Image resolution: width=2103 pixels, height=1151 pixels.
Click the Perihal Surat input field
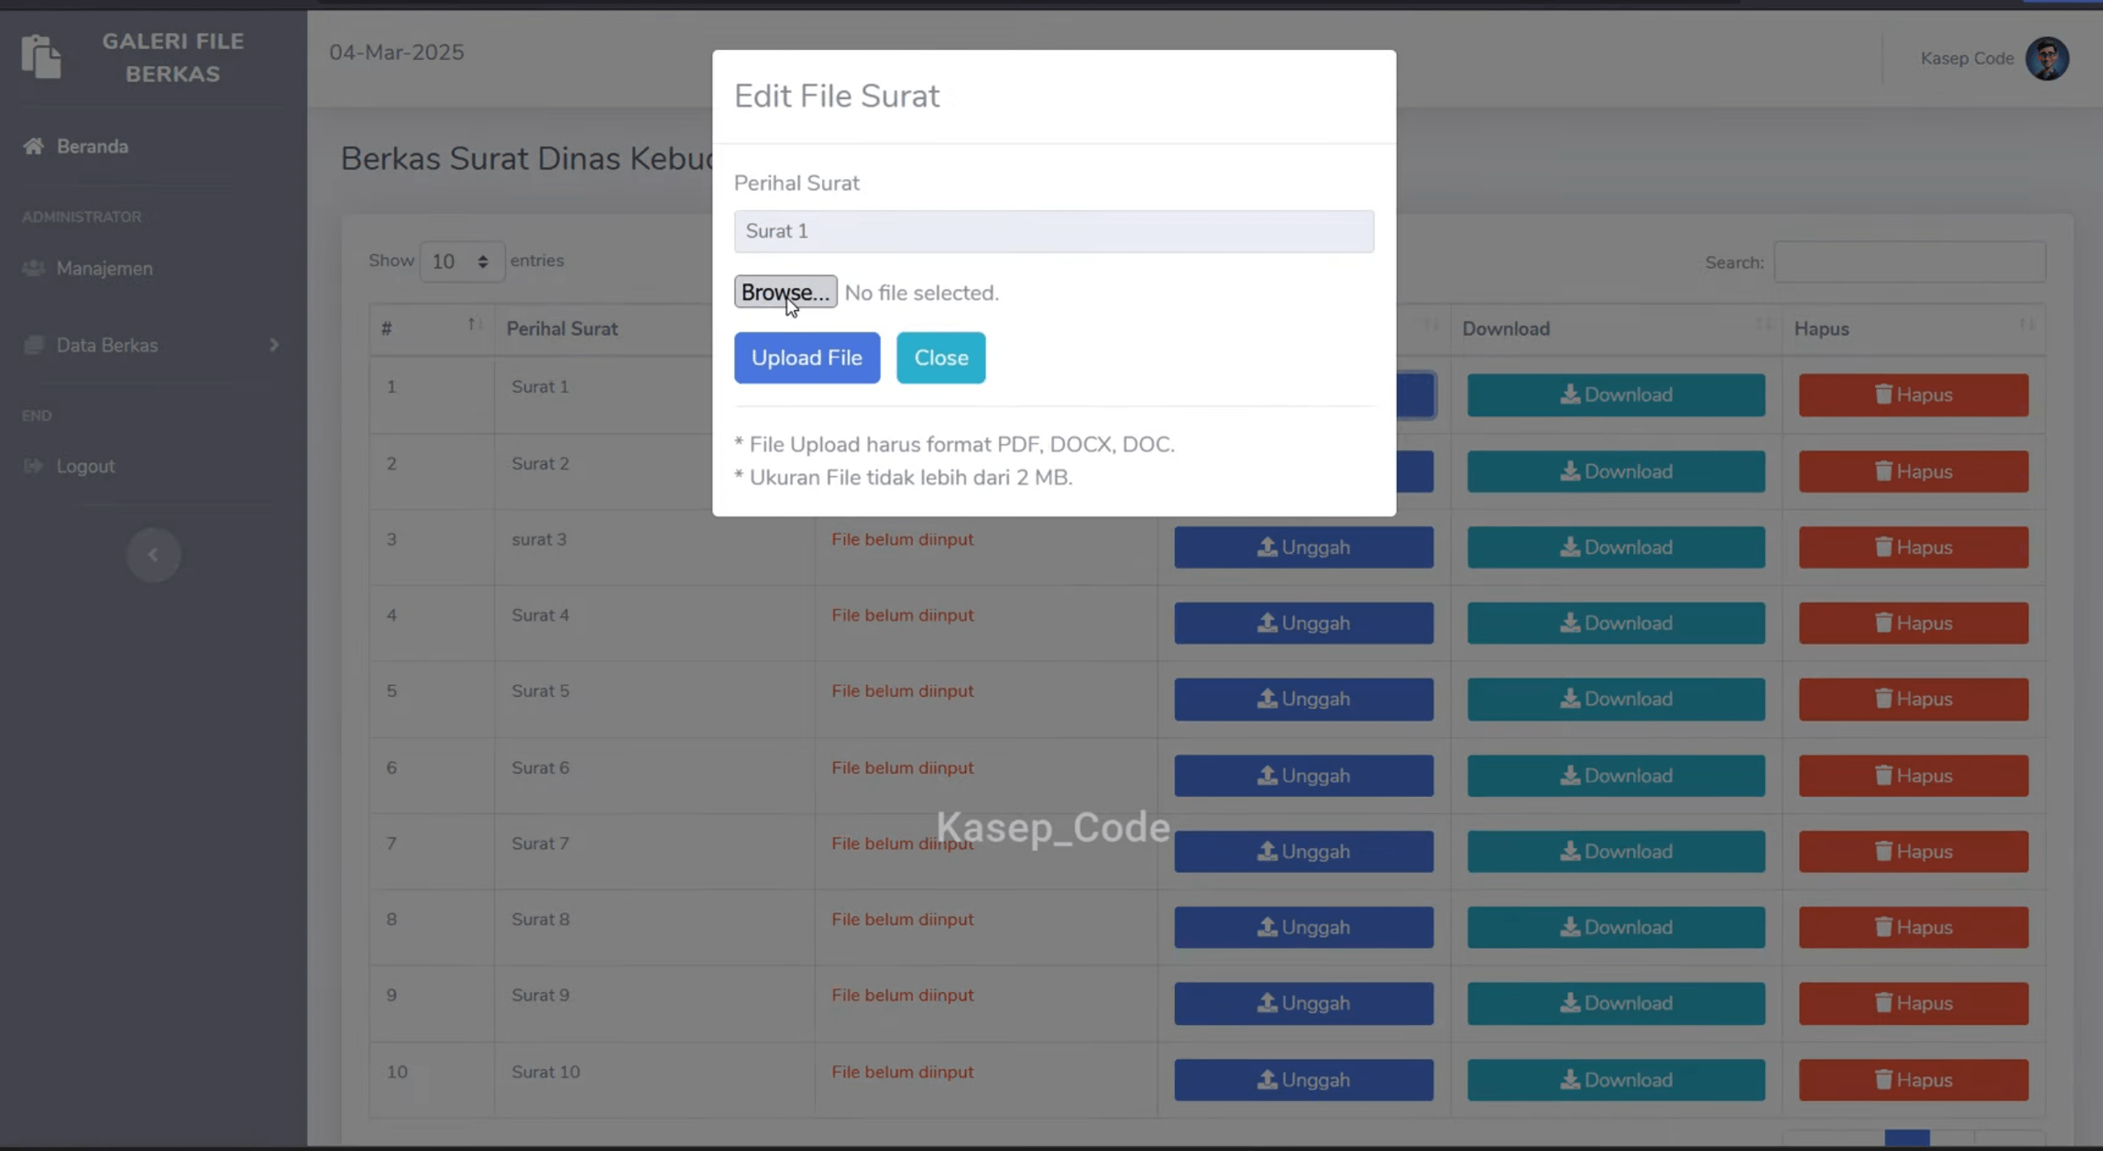pos(1053,231)
